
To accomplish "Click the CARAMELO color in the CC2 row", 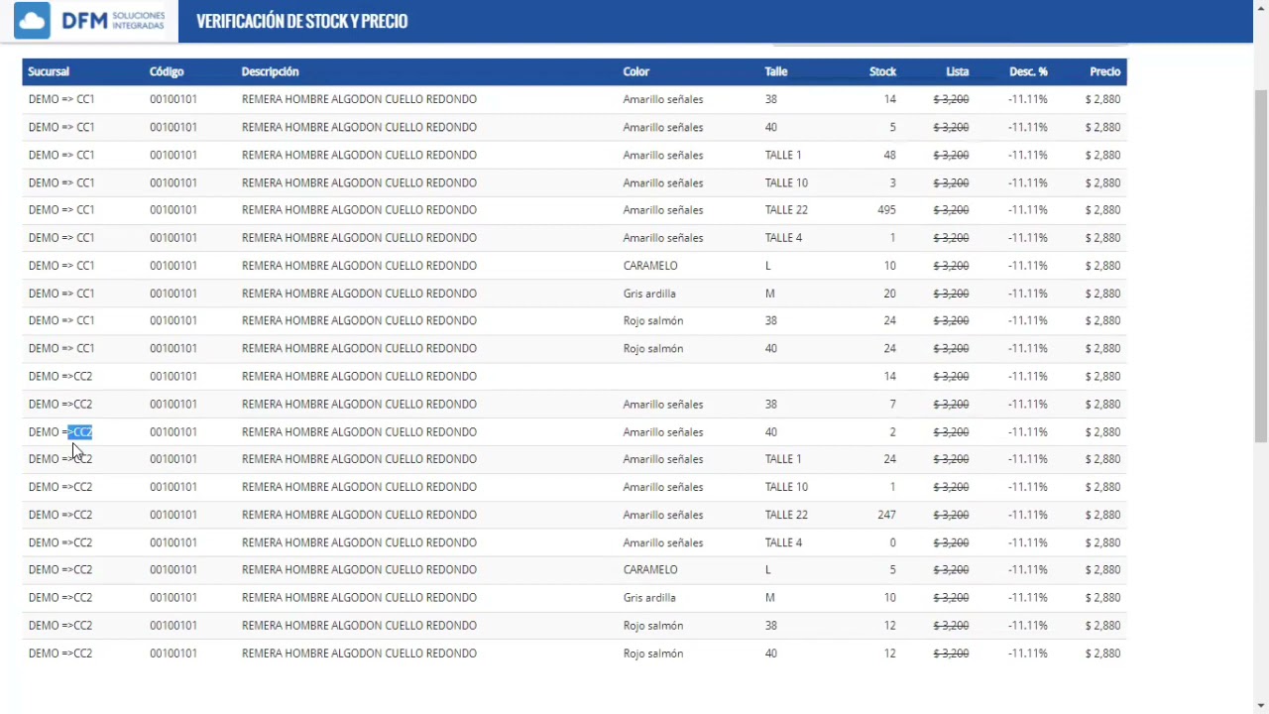I will click(x=650, y=570).
